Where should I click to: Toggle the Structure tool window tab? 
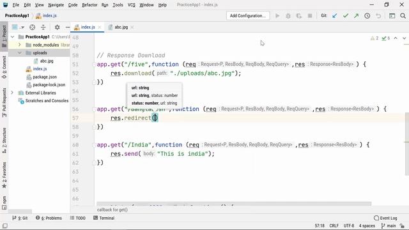[4, 141]
